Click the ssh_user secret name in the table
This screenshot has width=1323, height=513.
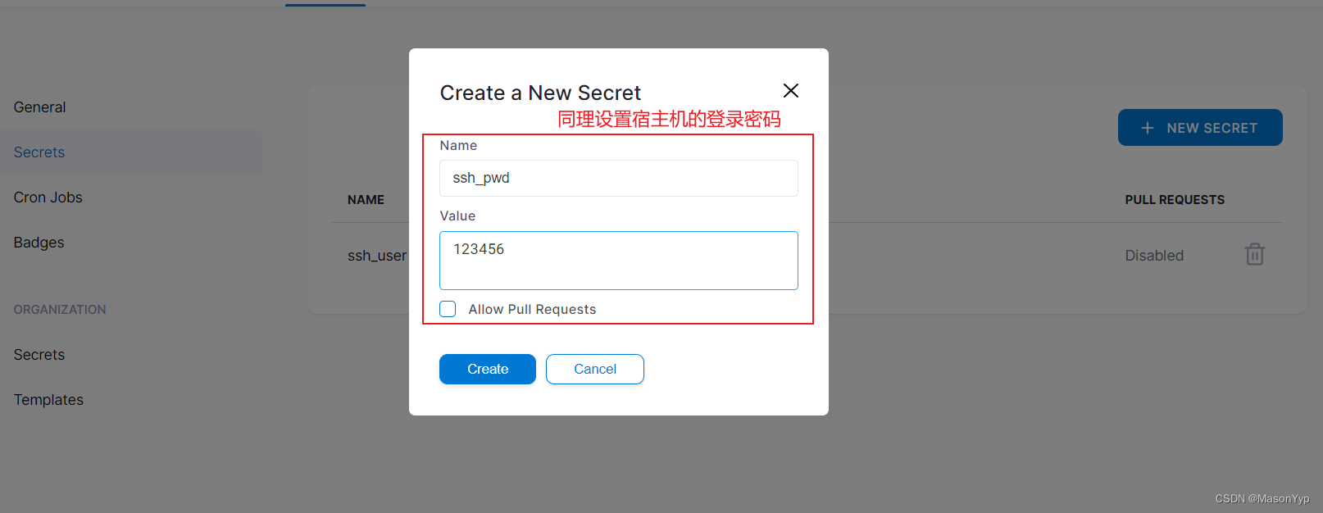point(377,255)
